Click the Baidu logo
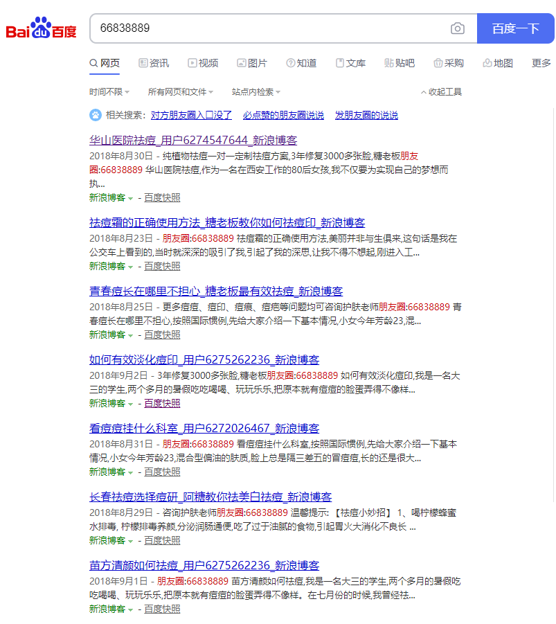The width and height of the screenshot is (556, 624). 42,29
